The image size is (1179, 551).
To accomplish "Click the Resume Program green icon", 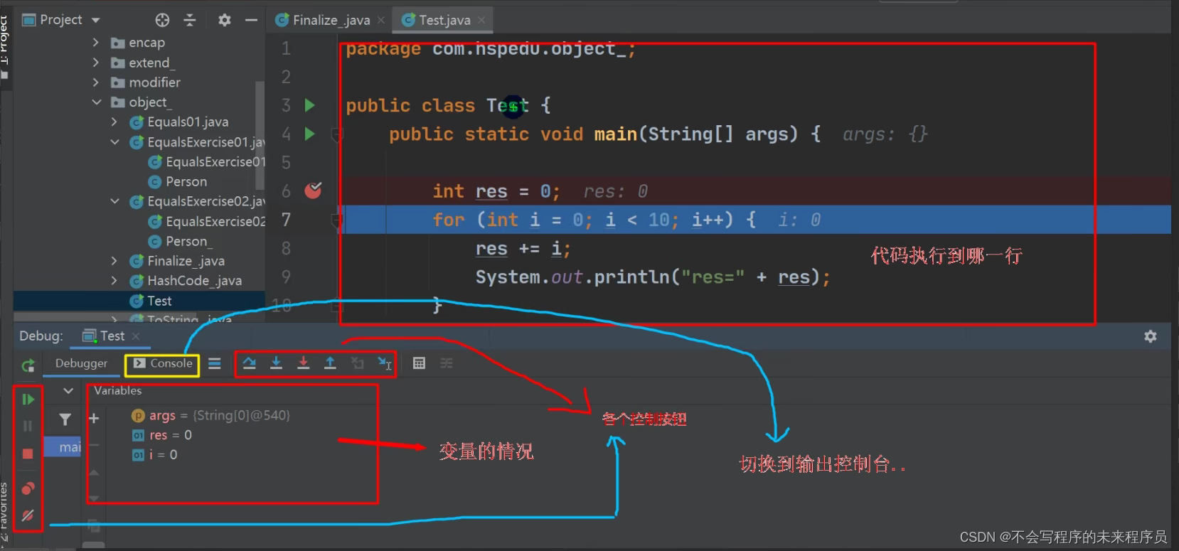I will (28, 400).
